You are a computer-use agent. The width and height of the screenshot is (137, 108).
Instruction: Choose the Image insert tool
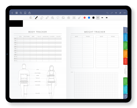63,18
